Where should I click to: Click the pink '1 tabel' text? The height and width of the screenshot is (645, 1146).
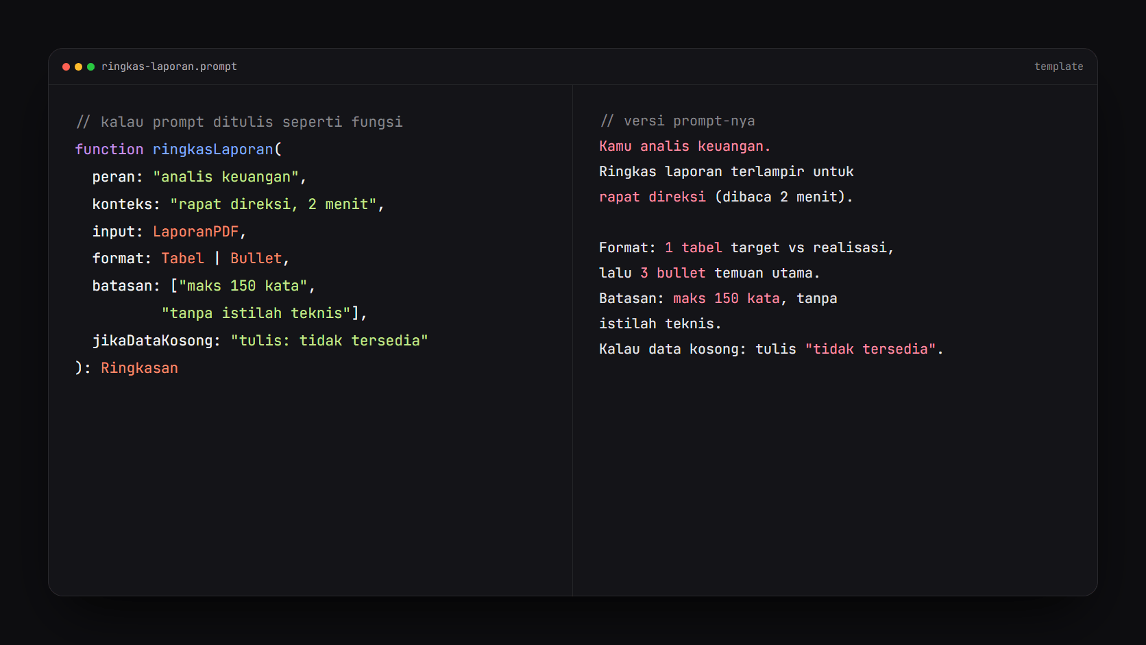tap(694, 248)
